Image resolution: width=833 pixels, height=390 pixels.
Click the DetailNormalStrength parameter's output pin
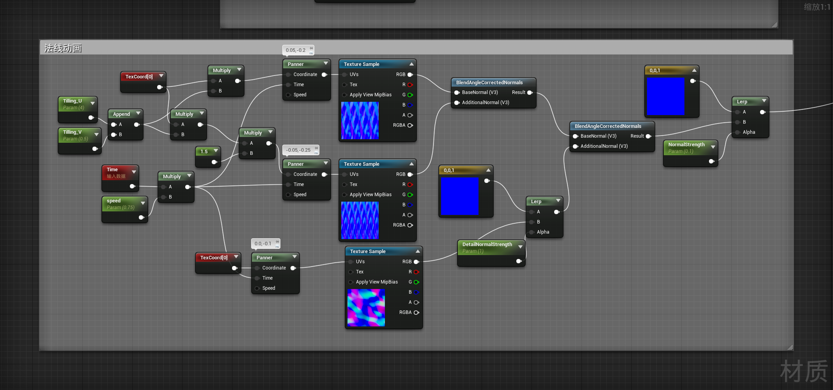pyautogui.click(x=519, y=261)
